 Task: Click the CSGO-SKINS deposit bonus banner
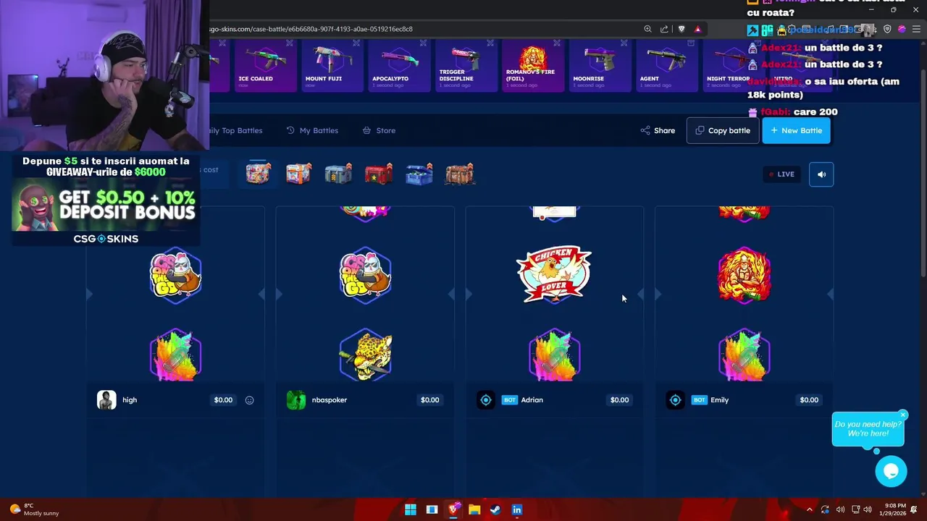(x=106, y=199)
